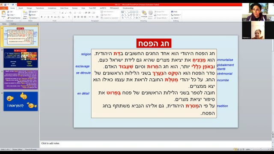Click the Reset slide icon
This screenshot has height=154, width=274.
30,15
